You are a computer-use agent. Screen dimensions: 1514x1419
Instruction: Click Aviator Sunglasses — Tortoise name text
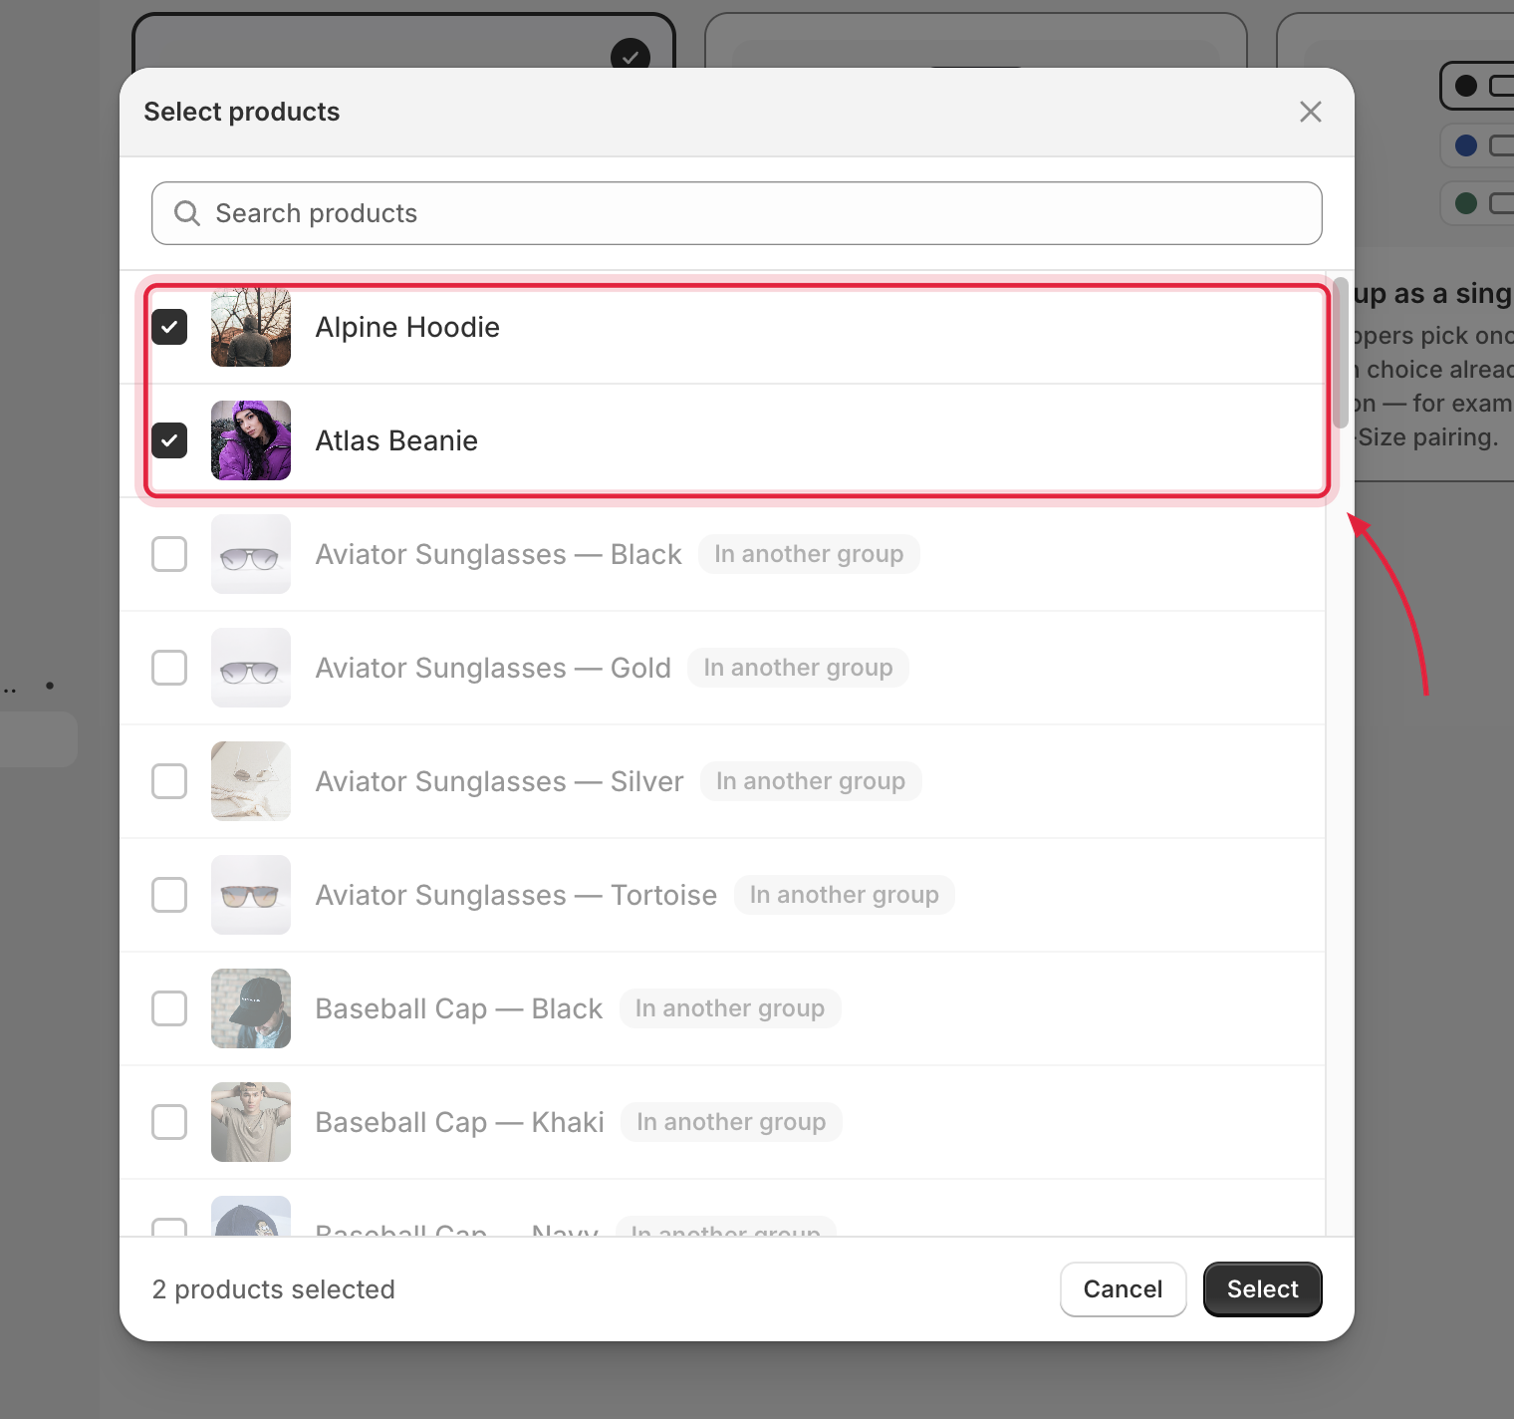click(516, 895)
